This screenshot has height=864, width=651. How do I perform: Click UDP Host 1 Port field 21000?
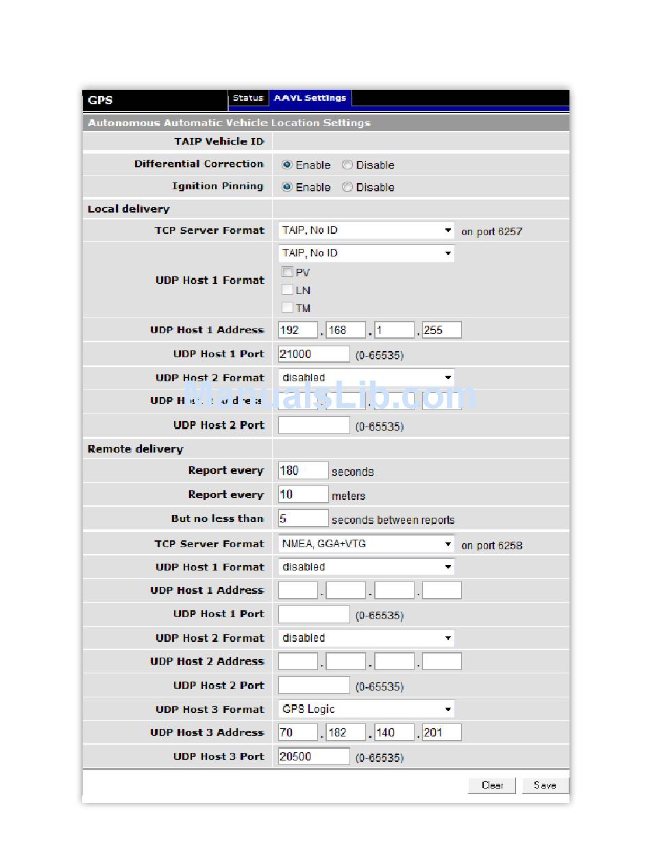(315, 354)
